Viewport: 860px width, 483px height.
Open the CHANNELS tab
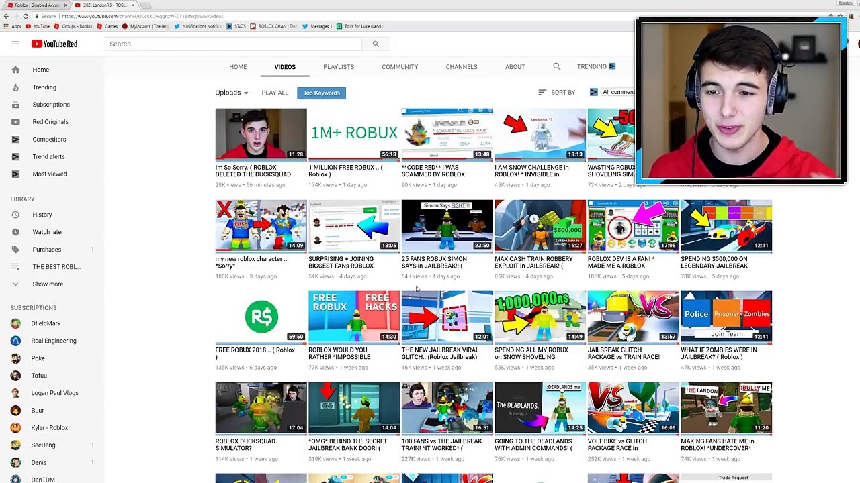pos(462,67)
